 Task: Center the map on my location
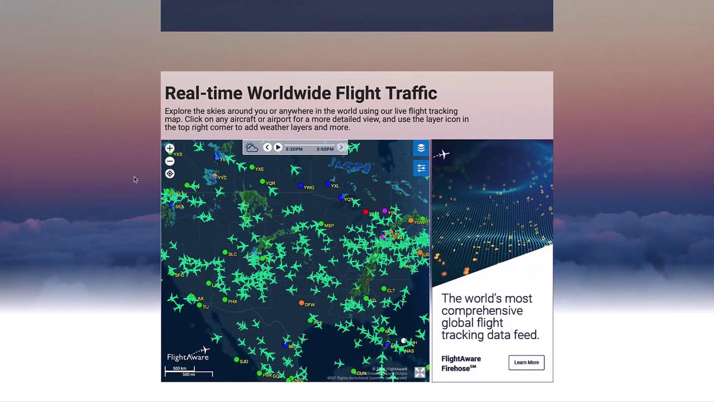(170, 174)
